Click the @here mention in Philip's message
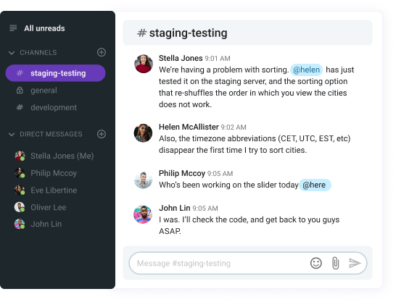396x302 pixels. click(x=315, y=185)
